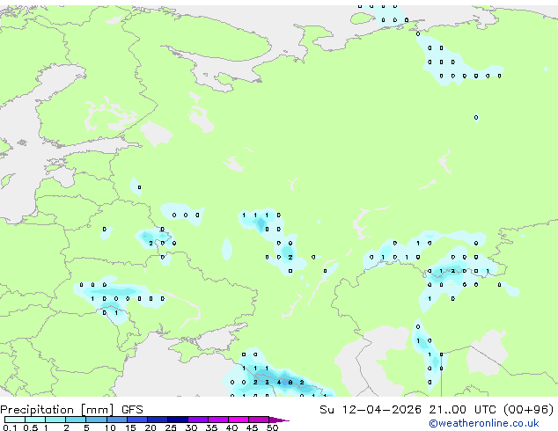This screenshot has height=431, width=558.
Task: Pick the legend swatch between 0.5 and 1
Action: click(x=35, y=420)
